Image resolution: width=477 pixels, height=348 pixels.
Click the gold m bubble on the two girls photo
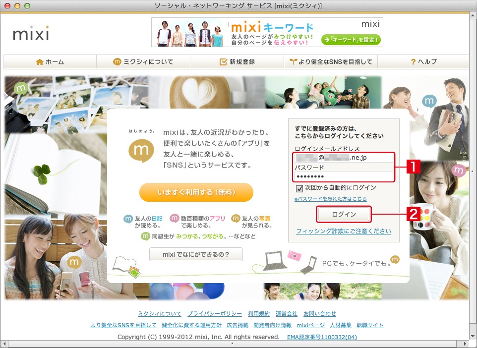tap(74, 262)
